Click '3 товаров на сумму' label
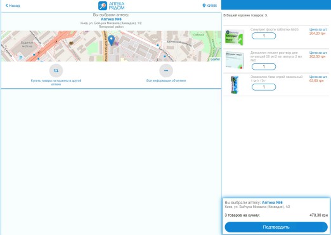The image size is (331, 235). click(242, 215)
